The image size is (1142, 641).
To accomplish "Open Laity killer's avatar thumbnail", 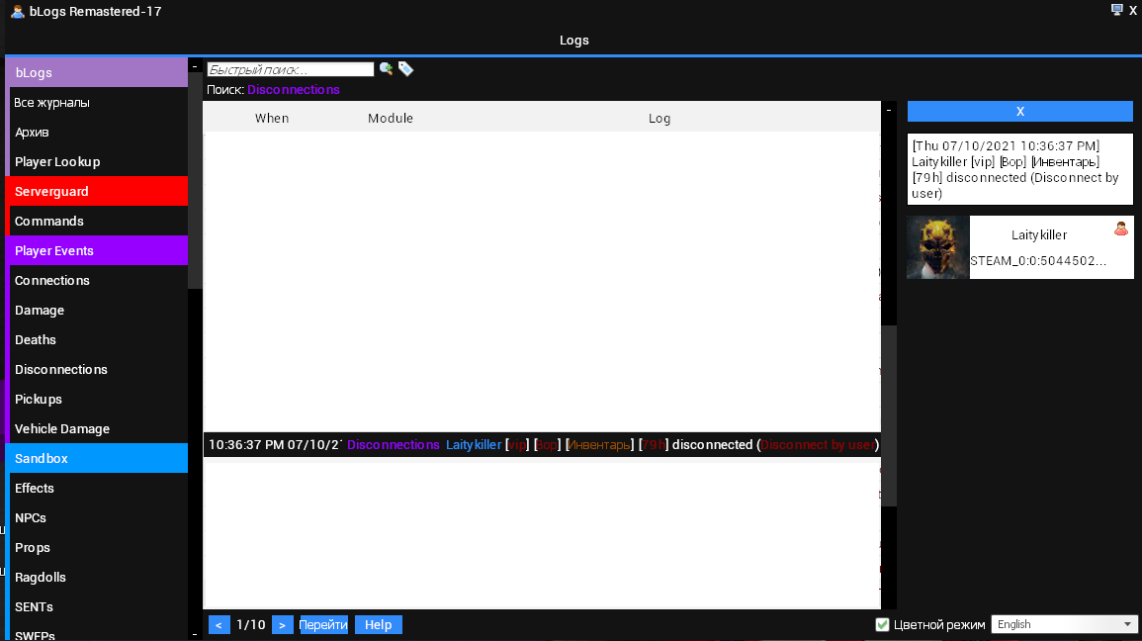I will [x=937, y=247].
